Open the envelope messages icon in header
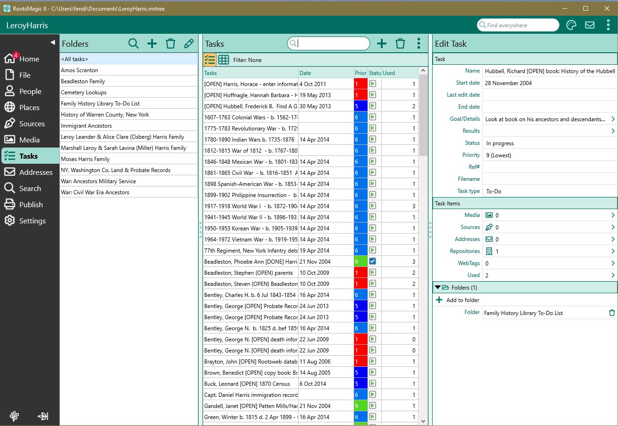Viewport: 618px width, 426px height. [x=590, y=25]
